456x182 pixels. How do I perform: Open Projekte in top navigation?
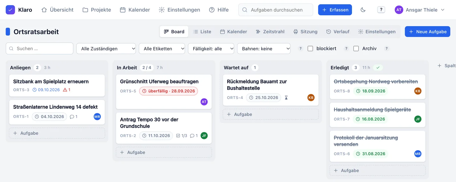[97, 10]
